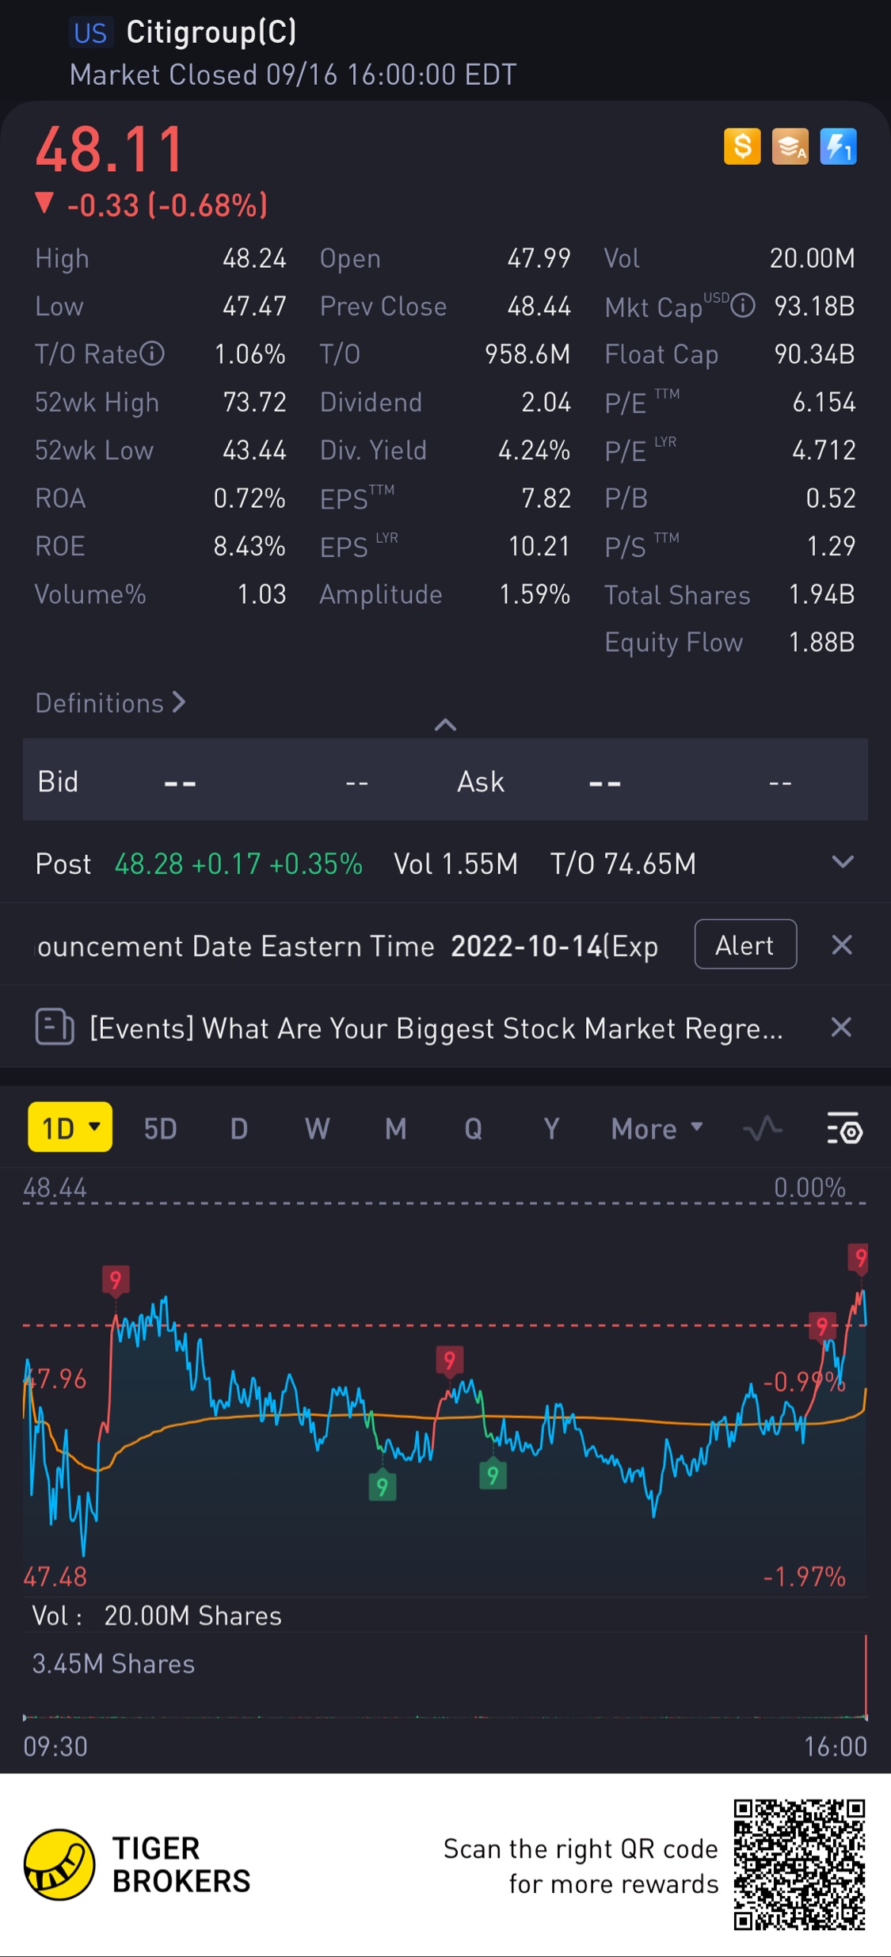Open the 1D timeframe dropdown
The image size is (891, 1957).
point(70,1127)
